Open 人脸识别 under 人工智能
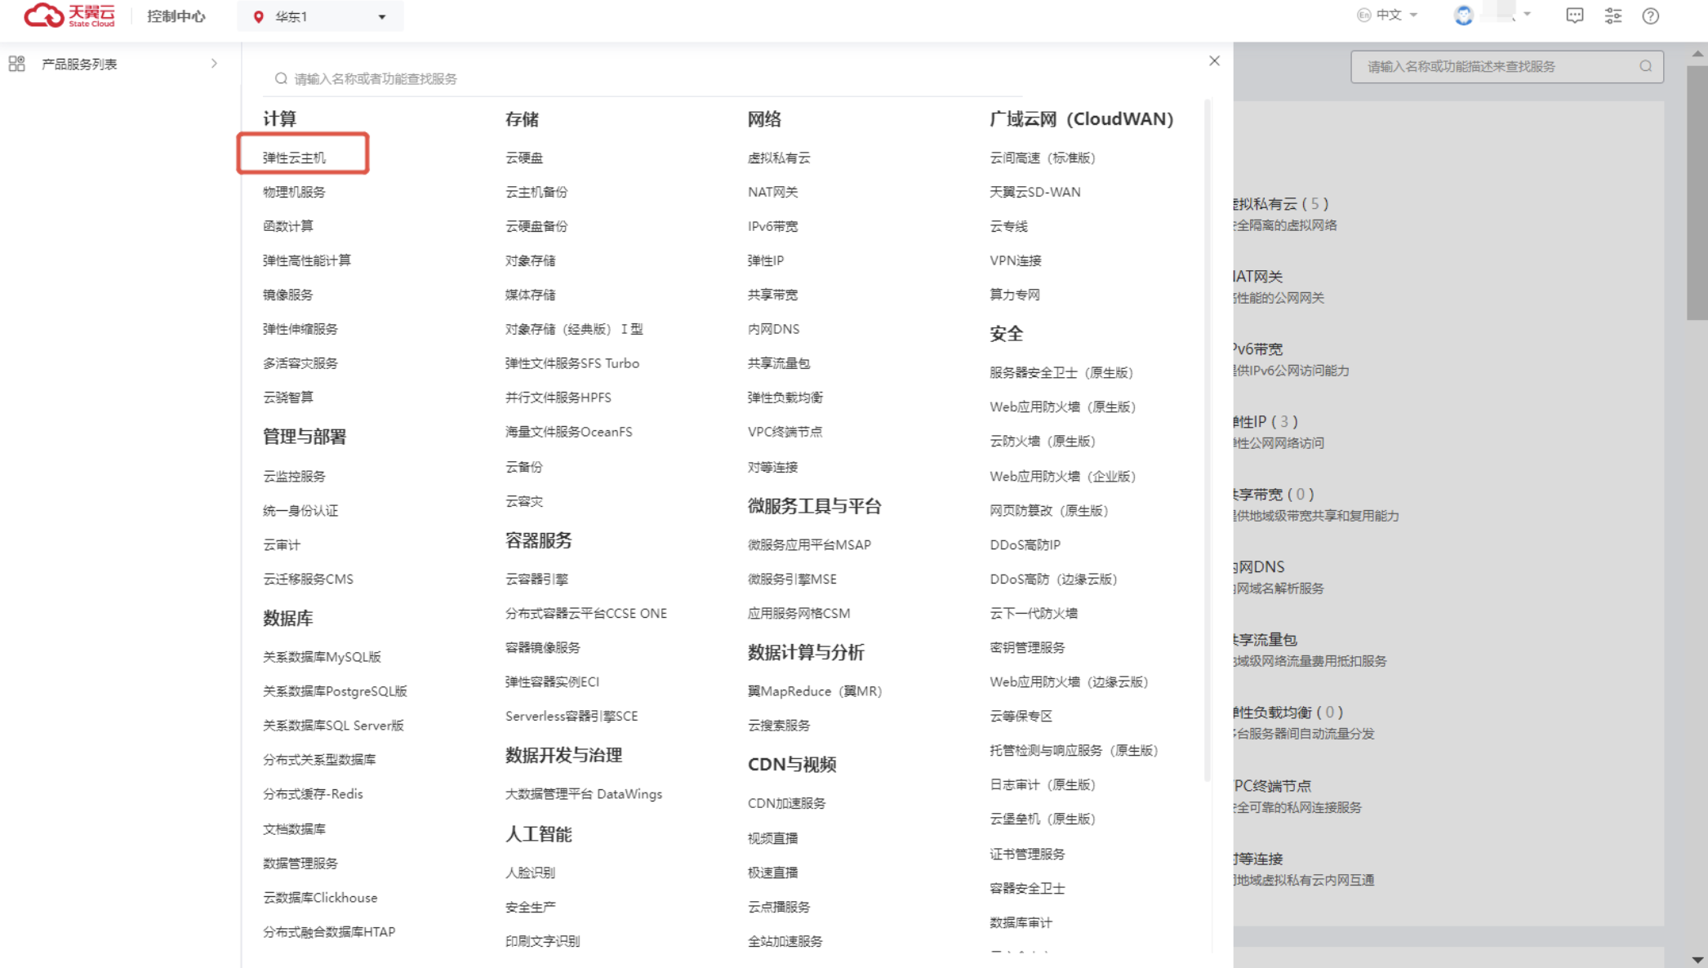 [530, 873]
